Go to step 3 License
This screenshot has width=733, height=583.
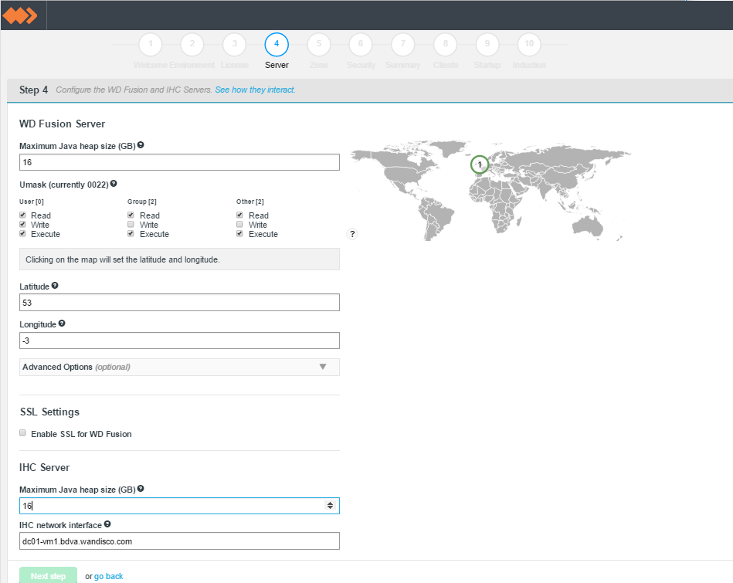coord(235,44)
